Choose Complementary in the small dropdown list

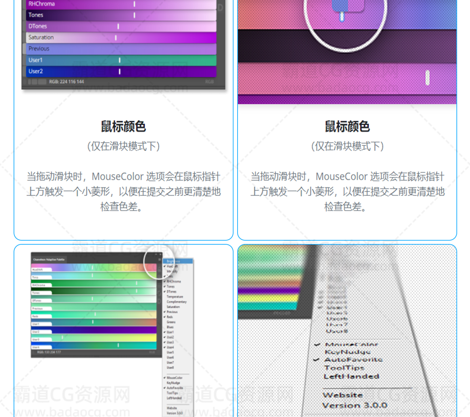click(177, 302)
